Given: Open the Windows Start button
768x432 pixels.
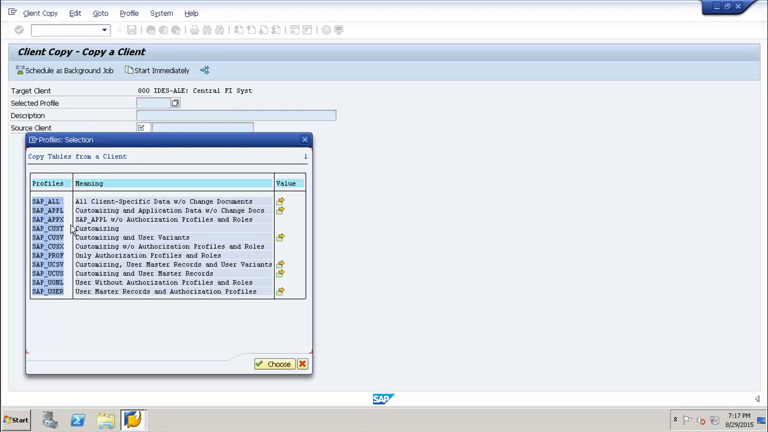Looking at the screenshot, I should [x=16, y=420].
